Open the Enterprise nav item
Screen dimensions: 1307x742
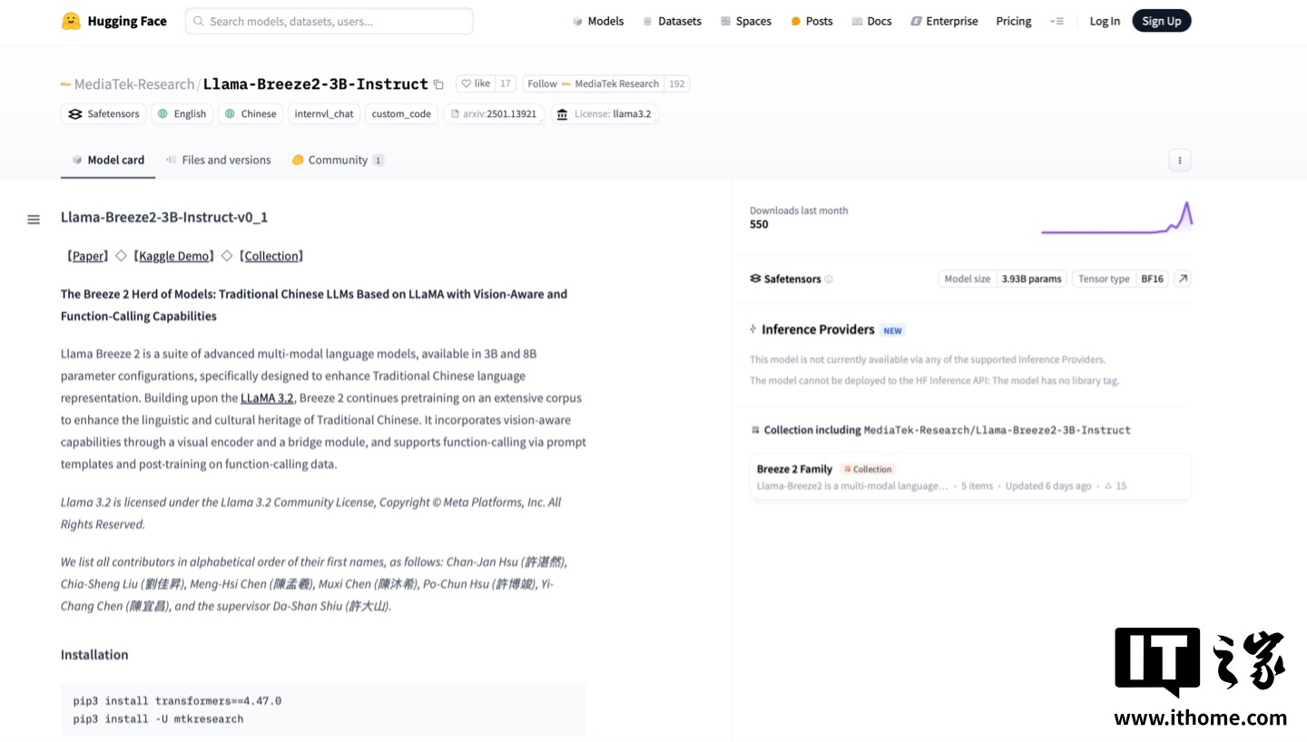(944, 21)
